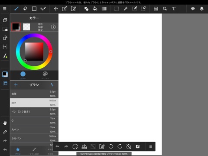Select the ペン（入り抜き） brush
Screen dimensions: 208x156
point(34,112)
